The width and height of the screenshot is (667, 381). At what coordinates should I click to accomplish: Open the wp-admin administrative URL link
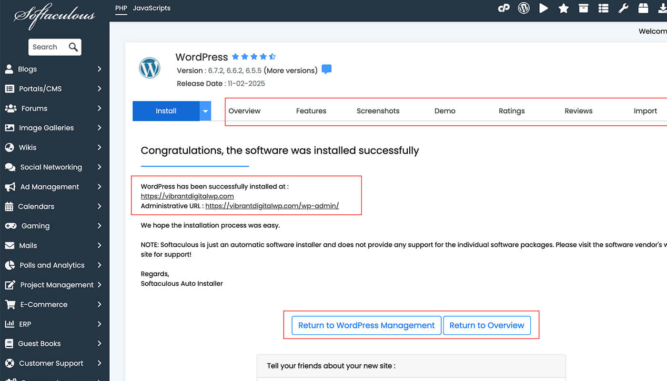pyautogui.click(x=272, y=206)
